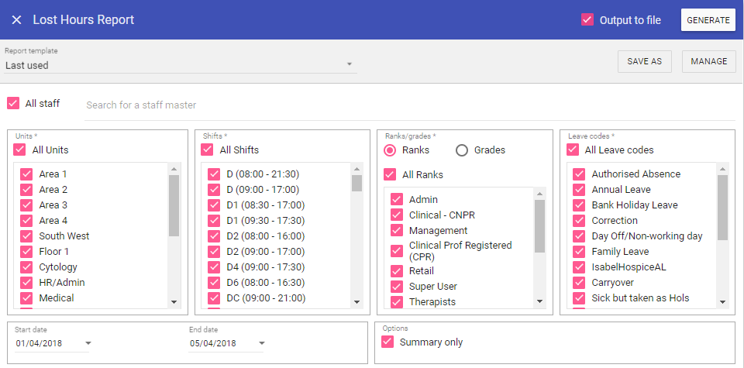
Task: Uncheck the All staff checkbox
Action: click(x=13, y=103)
